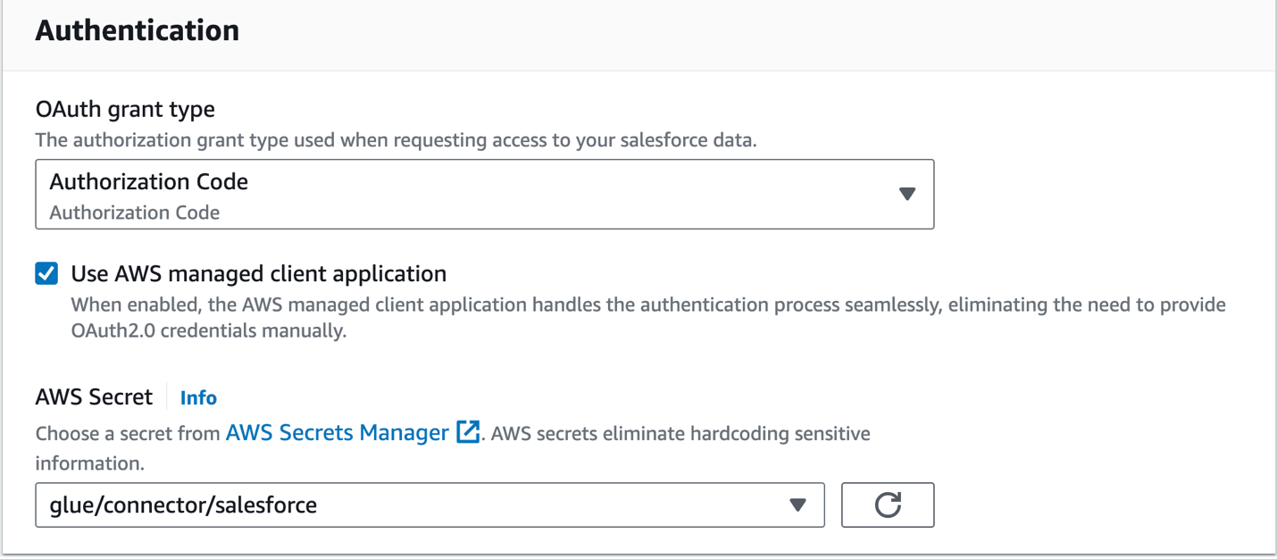1277x559 pixels.
Task: Open the AWS Secrets Manager link
Action: pyautogui.click(x=337, y=433)
